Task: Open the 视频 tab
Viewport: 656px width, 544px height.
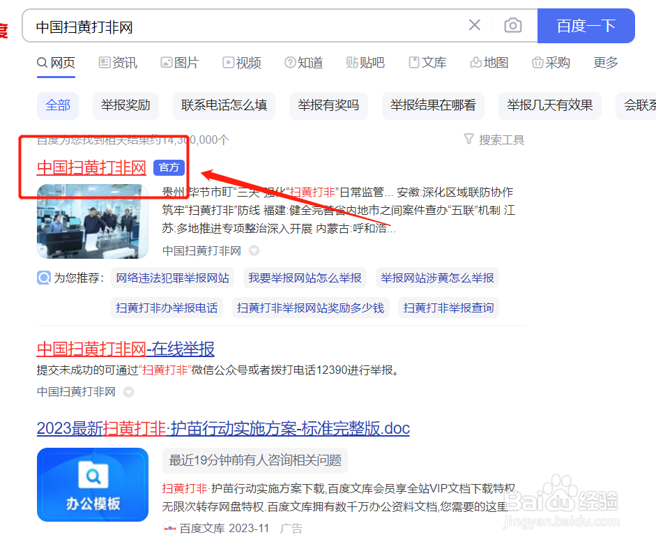Action: [242, 63]
